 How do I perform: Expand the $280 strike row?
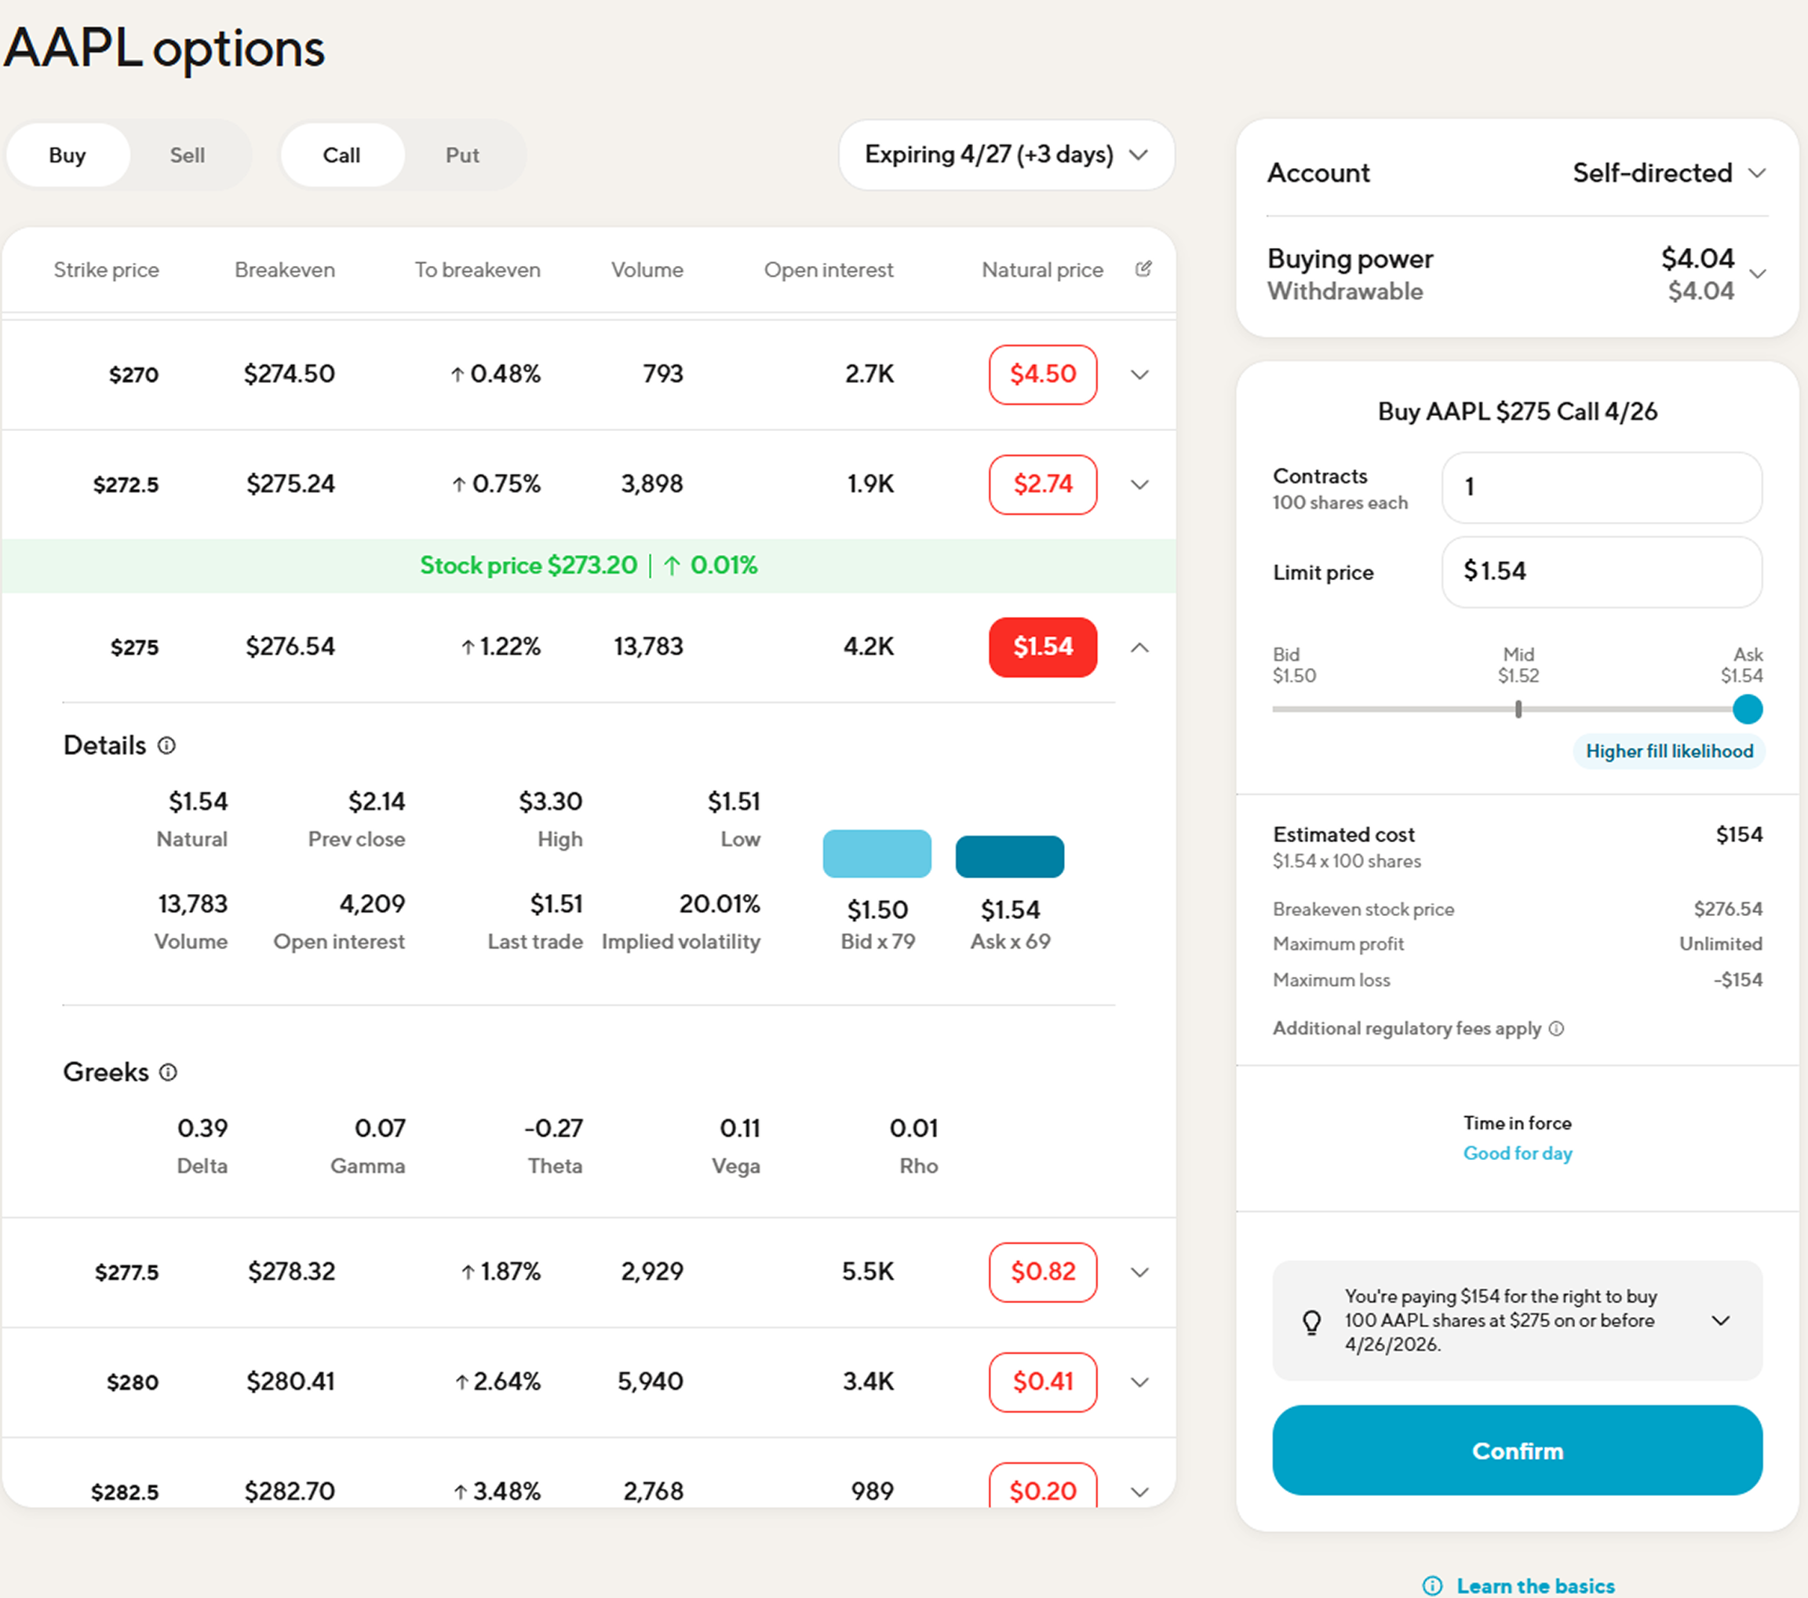tap(1140, 1381)
